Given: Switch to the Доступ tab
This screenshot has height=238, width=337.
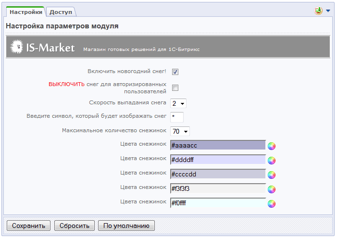Looking at the screenshot, I should [61, 12].
